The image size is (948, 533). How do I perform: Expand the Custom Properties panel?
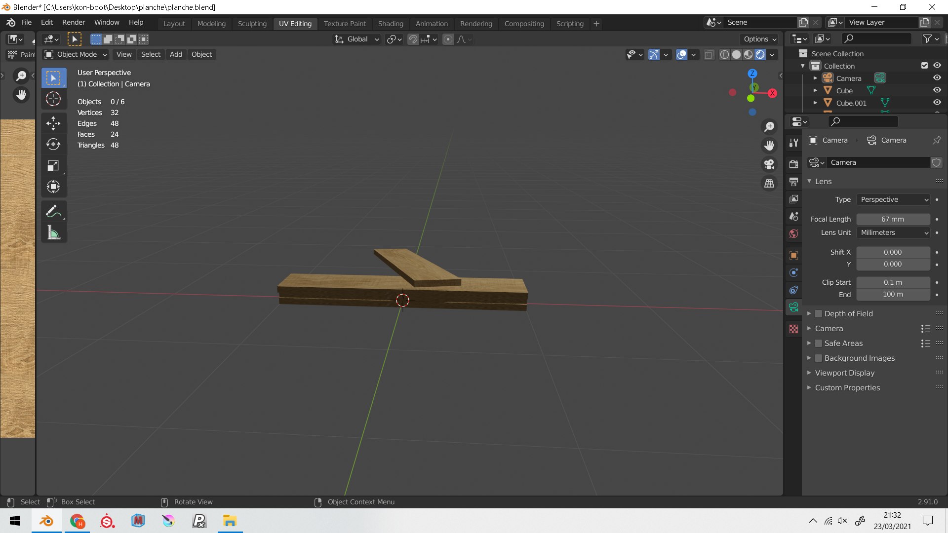point(847,388)
